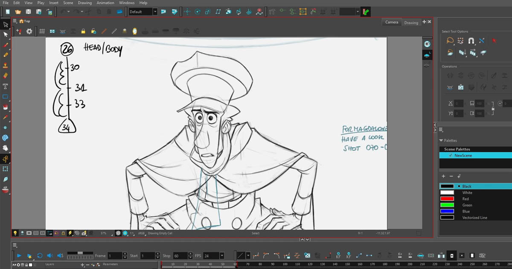Open the Workspace Manager icon
Screen dimensions: 512x269
174,12
